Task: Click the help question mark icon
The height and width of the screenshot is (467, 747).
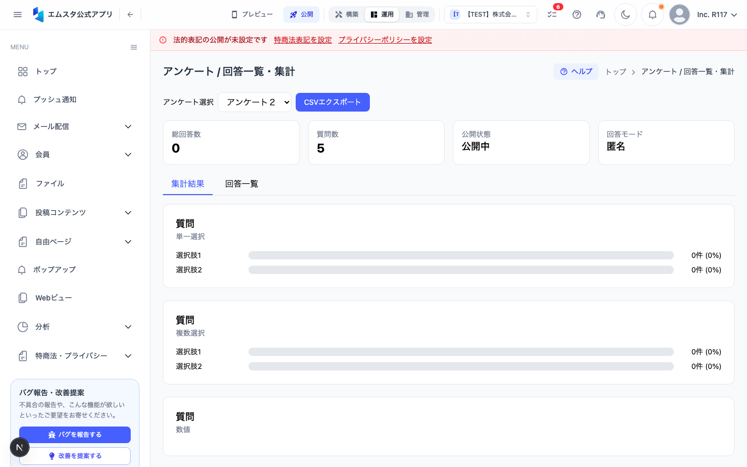Action: 577,15
